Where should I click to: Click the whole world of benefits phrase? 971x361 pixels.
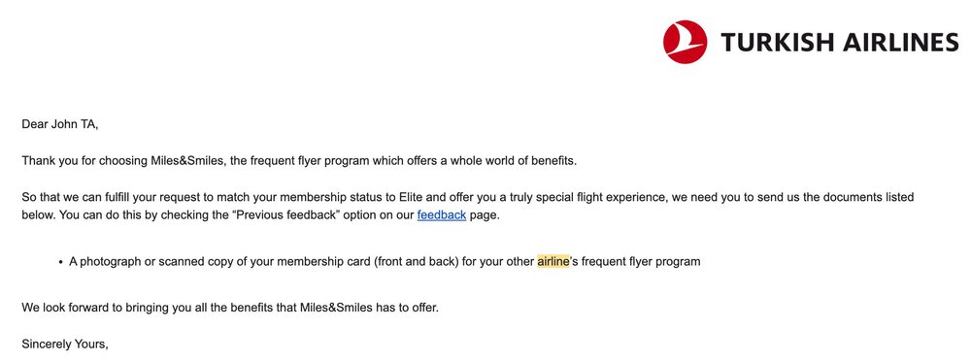pyautogui.click(x=519, y=161)
